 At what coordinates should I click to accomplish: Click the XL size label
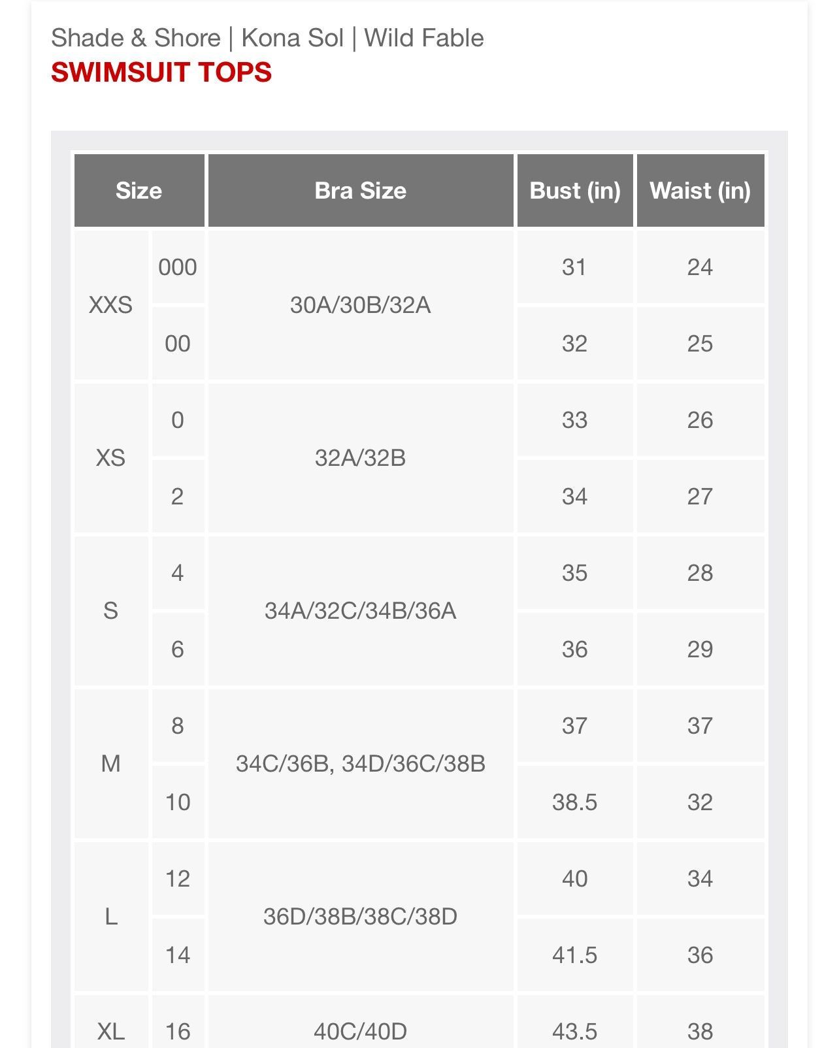(111, 1031)
